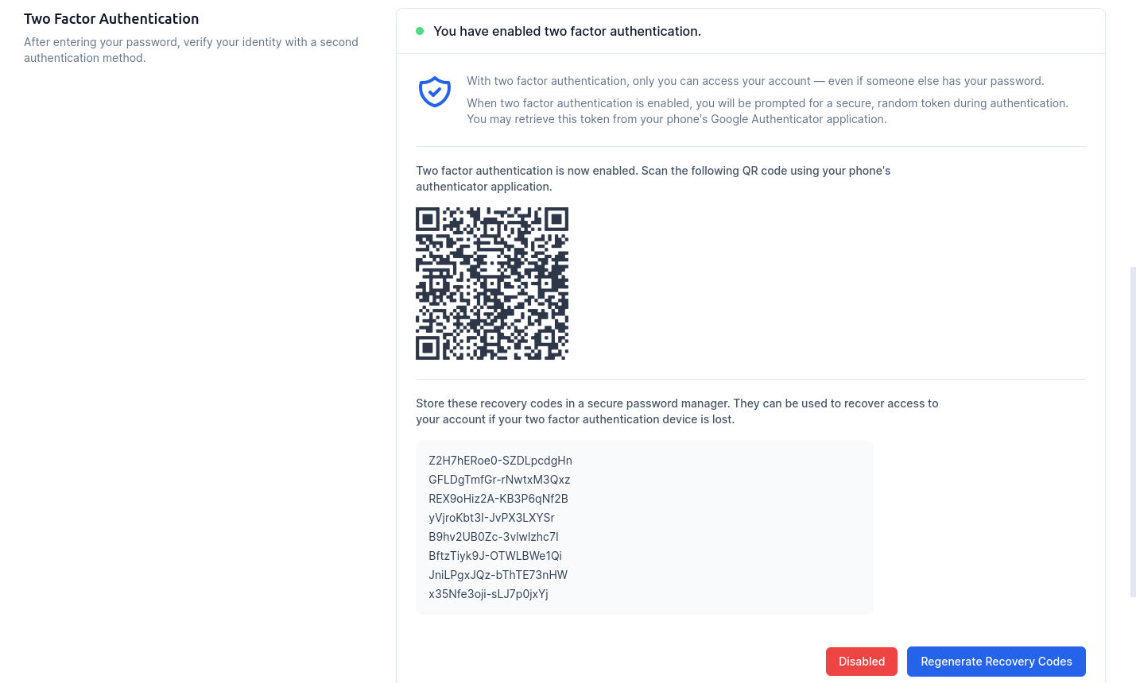Click the Google Authenticator description paragraph

767,111
